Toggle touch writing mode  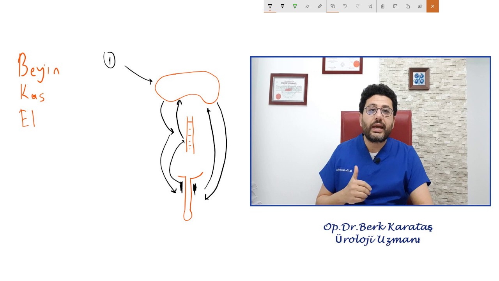333,6
